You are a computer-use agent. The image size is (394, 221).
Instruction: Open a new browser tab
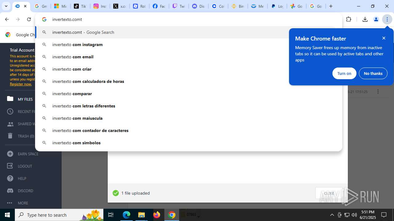point(331,6)
